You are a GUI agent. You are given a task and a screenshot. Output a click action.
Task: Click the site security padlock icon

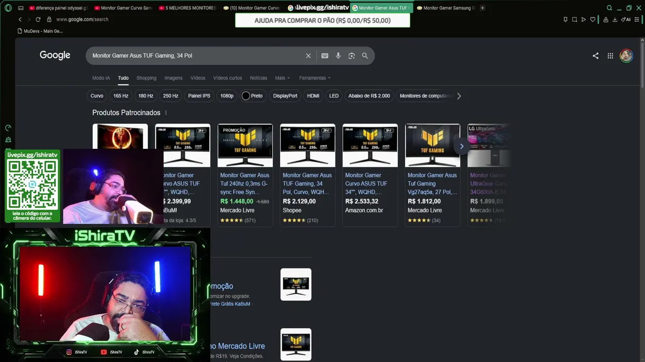click(x=49, y=19)
